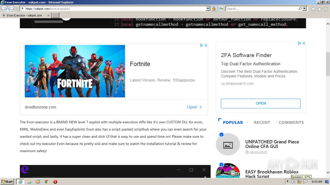Open UNPATCHED Grand Piece Online CFA GUI post

pos(272,144)
